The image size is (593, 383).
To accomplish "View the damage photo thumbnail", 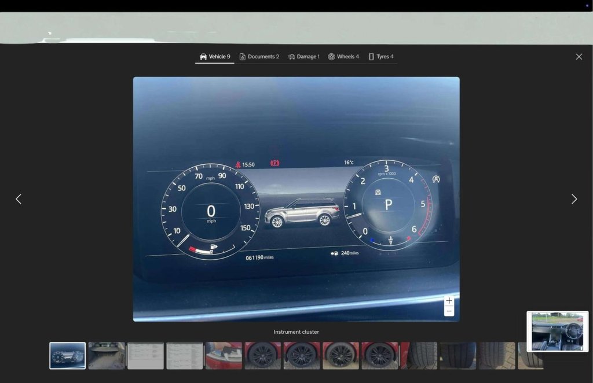I will pos(224,356).
